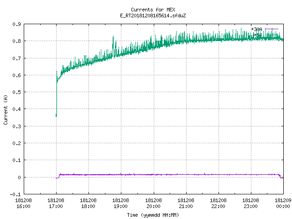
Task: Click the purple current trace near zero
Action: (169, 174)
